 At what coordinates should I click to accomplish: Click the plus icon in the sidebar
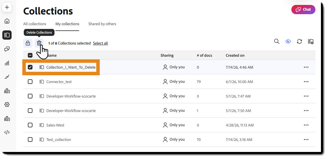(x=7, y=8)
